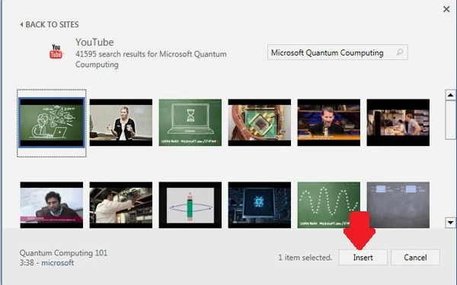Select the man speaking with microphone thumbnail

click(x=329, y=122)
